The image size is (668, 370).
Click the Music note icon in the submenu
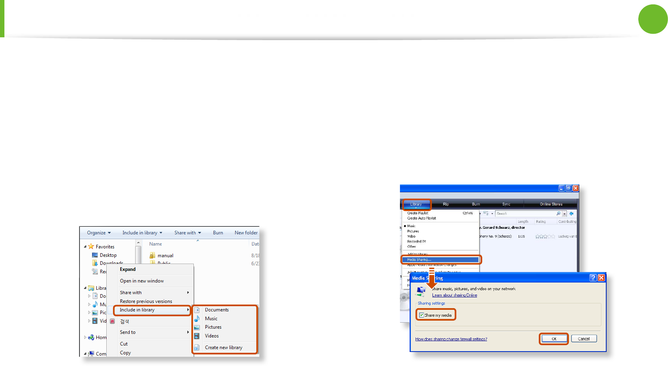[197, 319]
